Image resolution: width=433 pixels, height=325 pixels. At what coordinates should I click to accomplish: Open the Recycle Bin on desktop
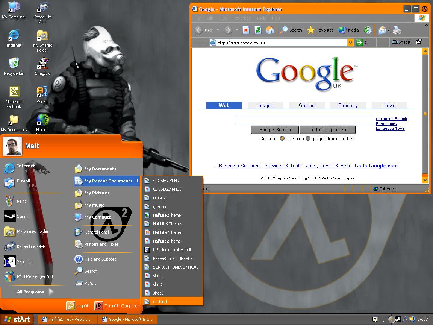click(14, 67)
